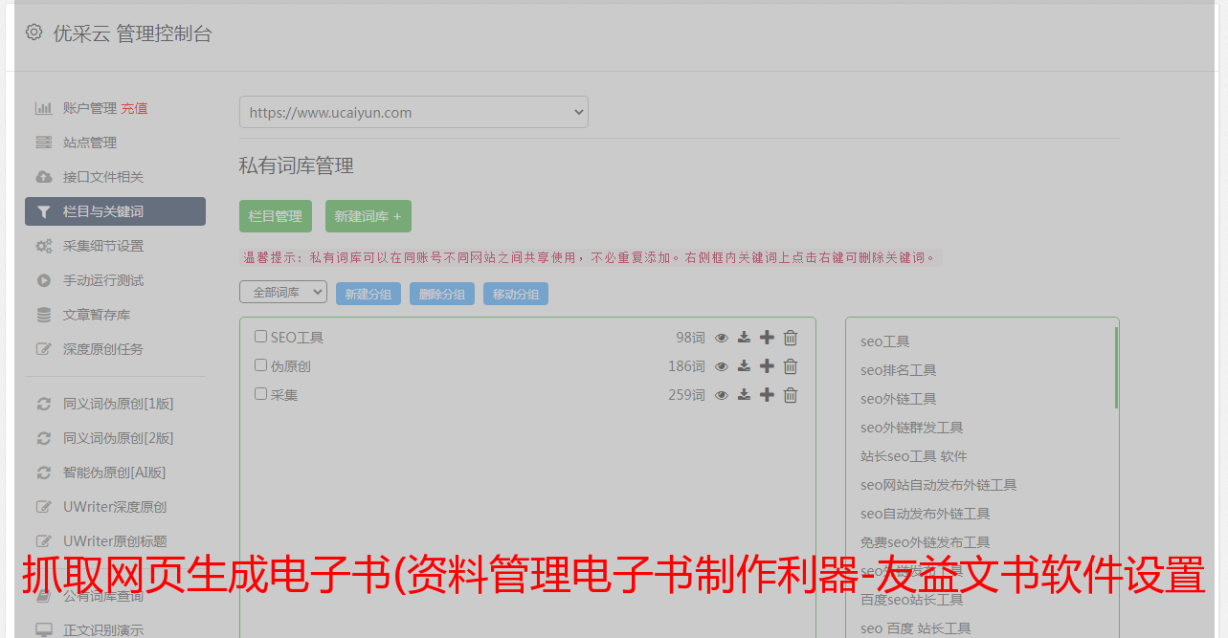The width and height of the screenshot is (1228, 638).
Task: Check the SEO工具 checkbox
Action: click(260, 337)
